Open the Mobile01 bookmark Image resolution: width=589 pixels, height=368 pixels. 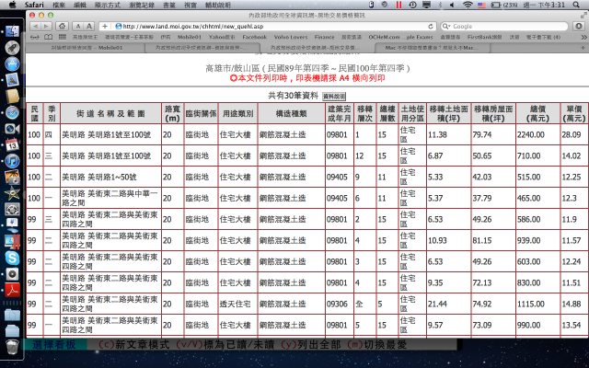pos(190,37)
